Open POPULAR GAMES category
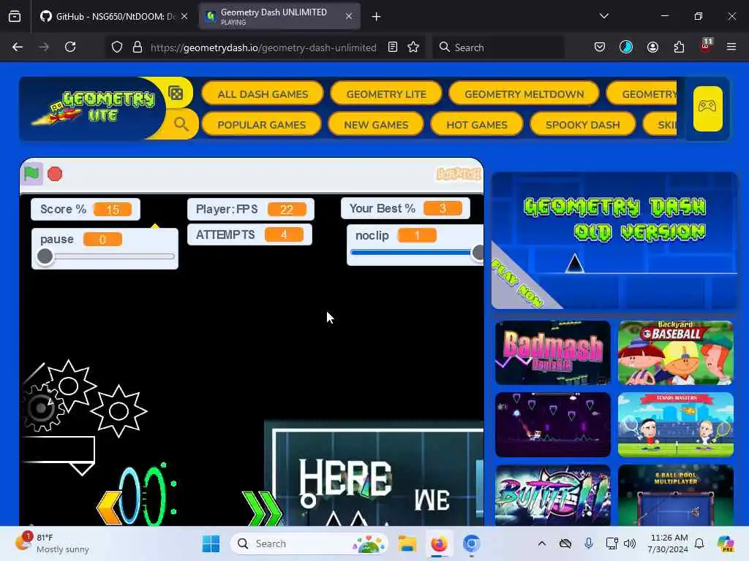 point(261,124)
